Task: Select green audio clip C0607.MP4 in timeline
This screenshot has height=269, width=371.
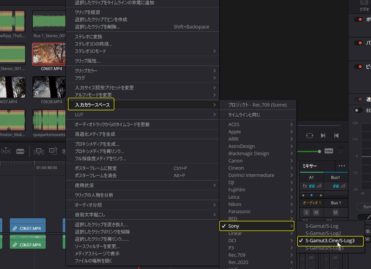Action: pos(28,242)
